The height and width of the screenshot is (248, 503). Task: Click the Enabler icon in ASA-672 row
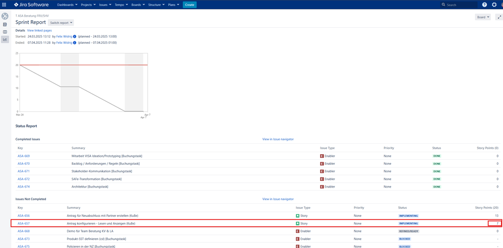(x=322, y=179)
